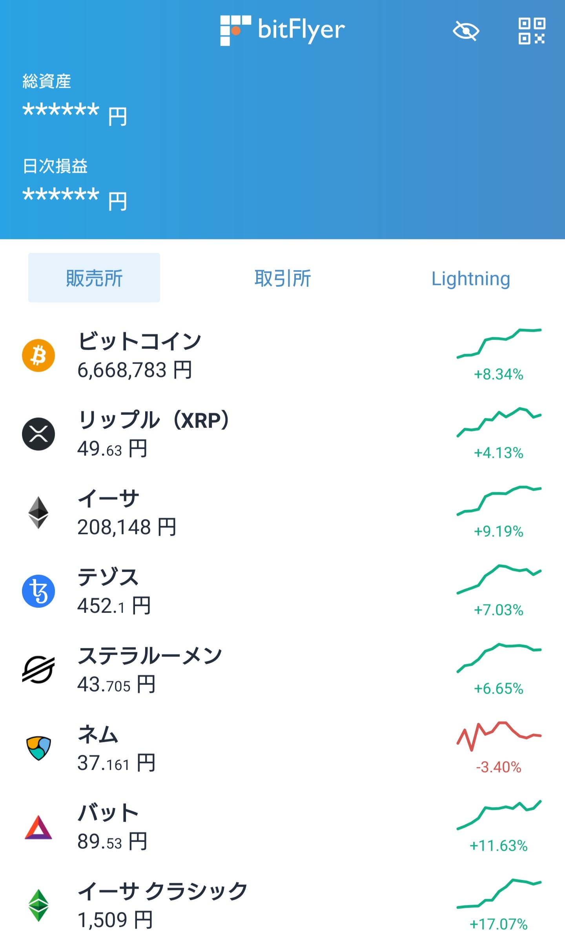The width and height of the screenshot is (565, 937).
Task: Open the QR code scanner
Action: pos(531,31)
